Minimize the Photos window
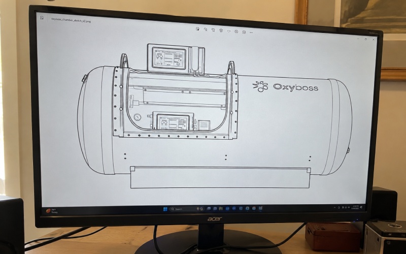This screenshot has height=254, width=406. (x=358, y=39)
